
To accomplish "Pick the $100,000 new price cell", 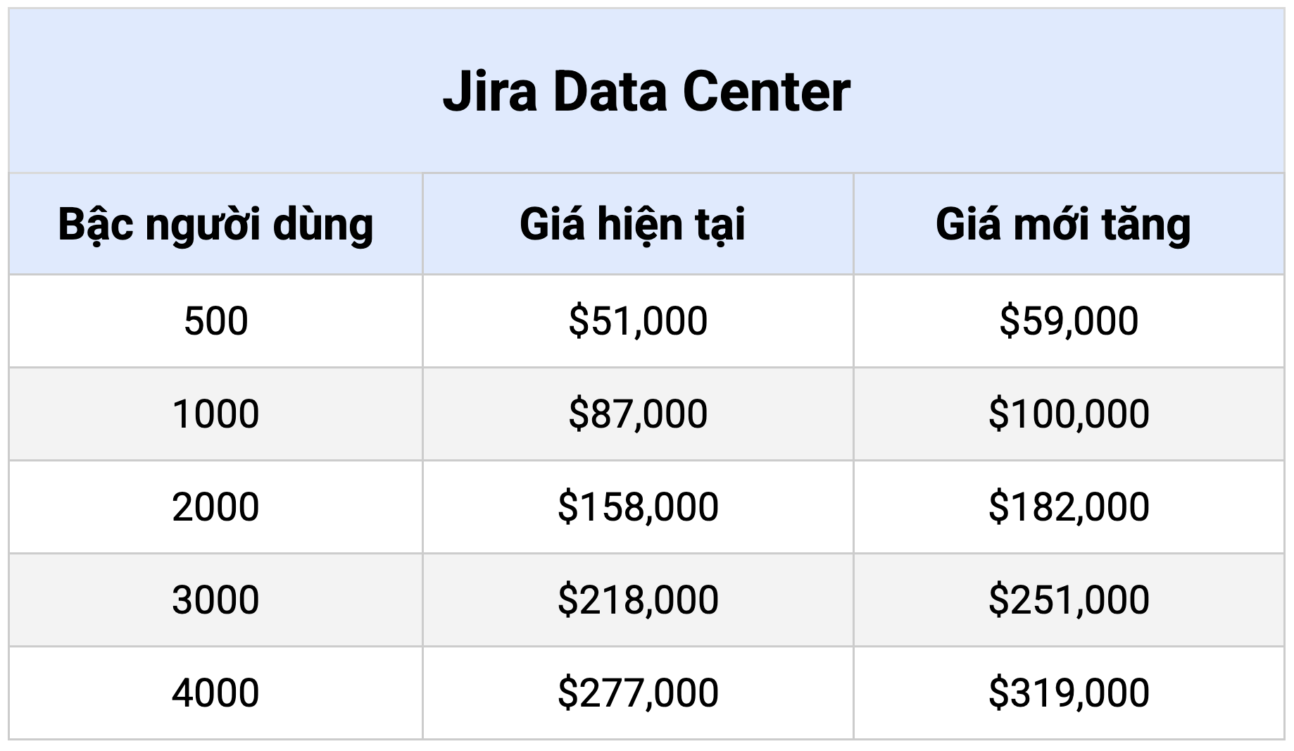I will click(x=1069, y=414).
